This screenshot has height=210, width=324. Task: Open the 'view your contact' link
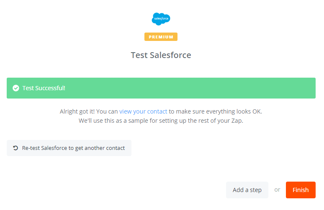coord(143,111)
